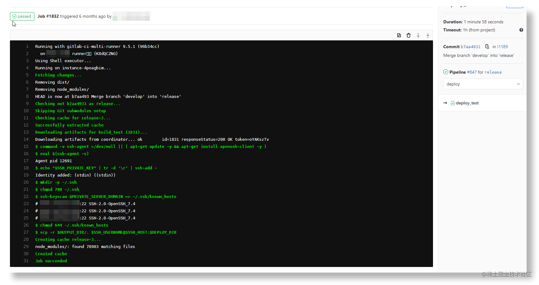Click commit message 'Merge branch develop into release'

pyautogui.click(x=479, y=55)
